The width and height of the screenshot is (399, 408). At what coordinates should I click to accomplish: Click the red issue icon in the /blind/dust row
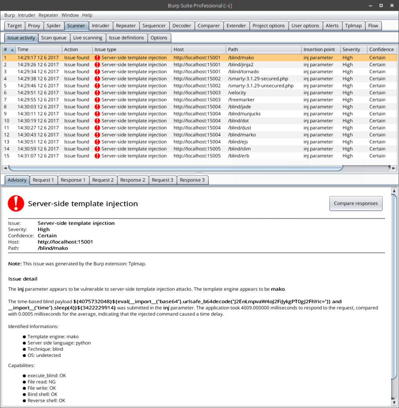[97, 128]
